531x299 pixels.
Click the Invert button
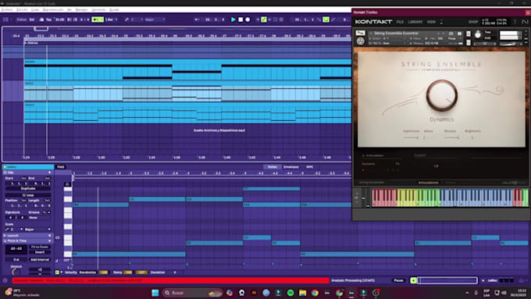(40, 252)
